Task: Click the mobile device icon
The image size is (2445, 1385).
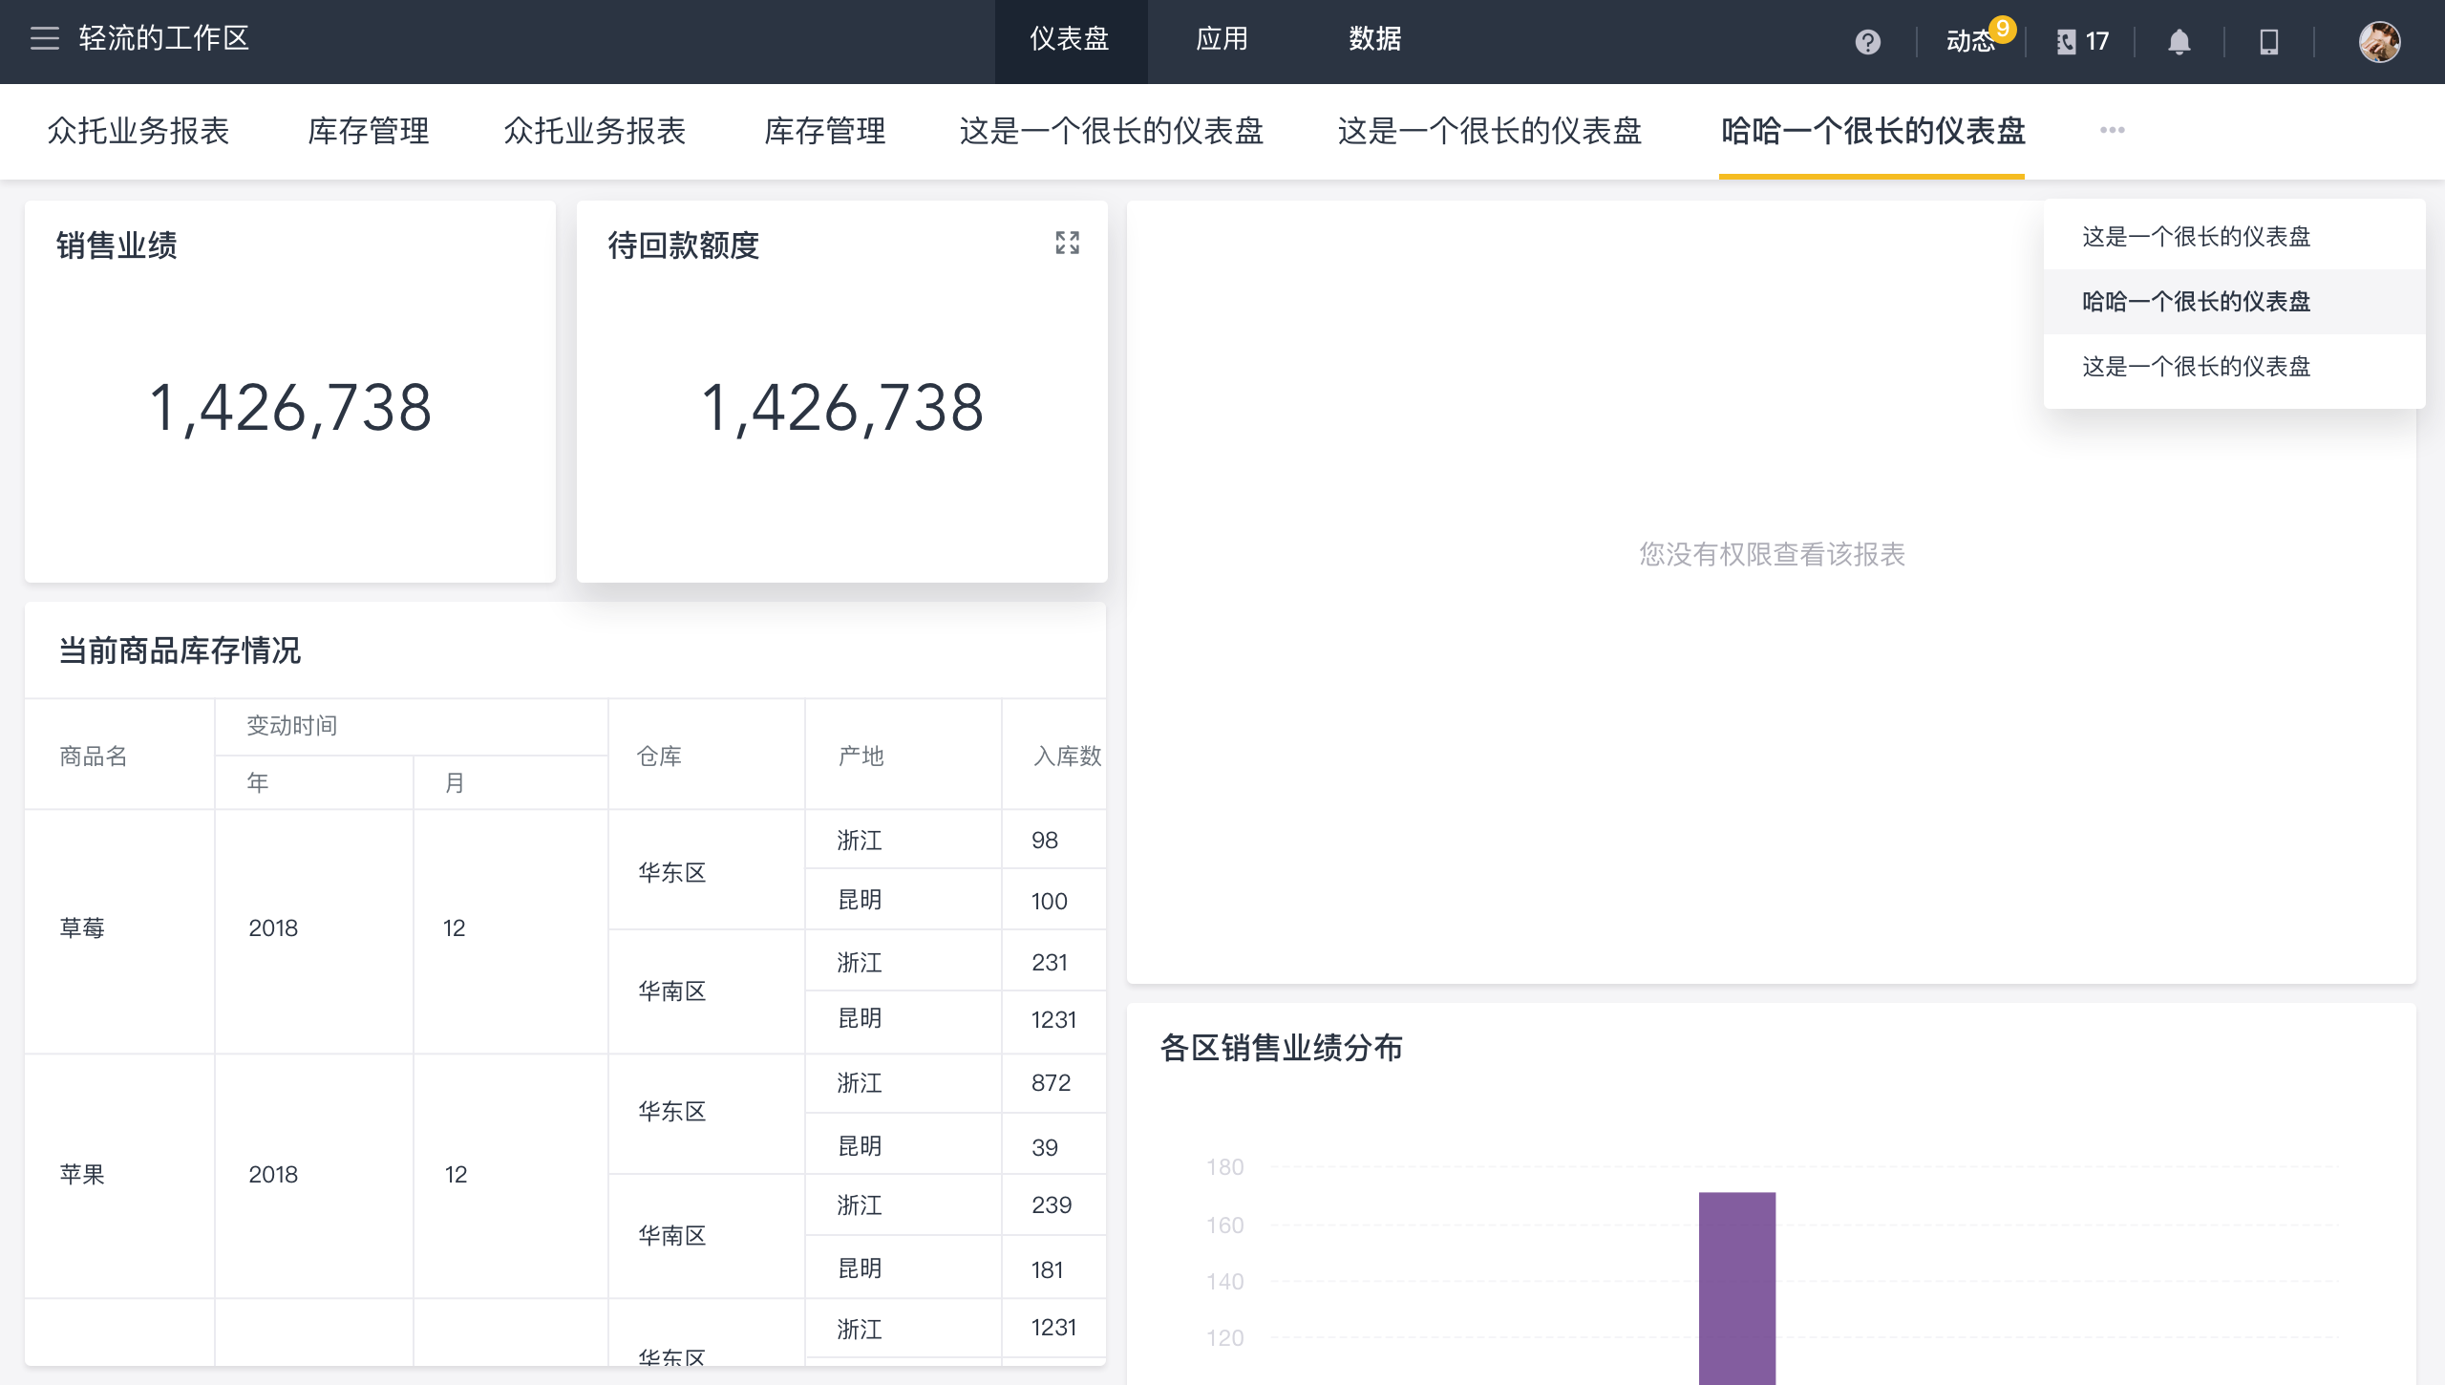Action: 2269,42
